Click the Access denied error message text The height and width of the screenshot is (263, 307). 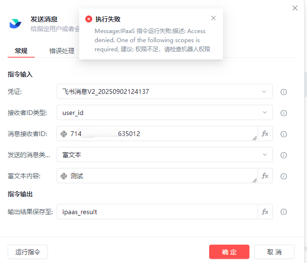tap(153, 40)
